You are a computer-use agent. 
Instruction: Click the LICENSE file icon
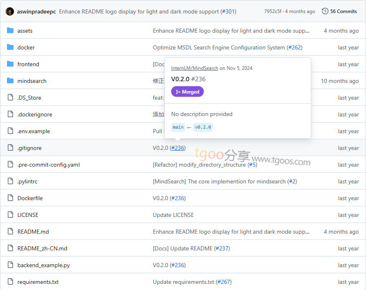click(x=10, y=215)
